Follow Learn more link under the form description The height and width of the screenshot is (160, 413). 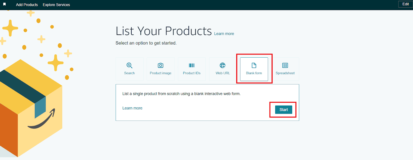[132, 108]
